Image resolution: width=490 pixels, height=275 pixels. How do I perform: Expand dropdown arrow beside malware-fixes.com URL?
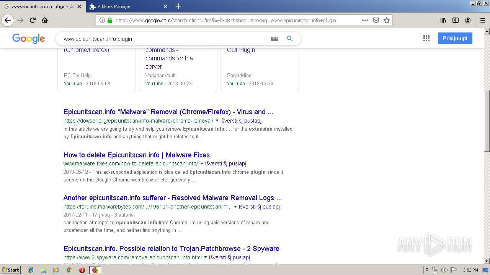click(x=202, y=163)
